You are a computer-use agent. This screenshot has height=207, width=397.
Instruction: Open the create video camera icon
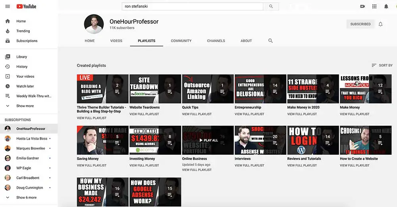coord(362,6)
